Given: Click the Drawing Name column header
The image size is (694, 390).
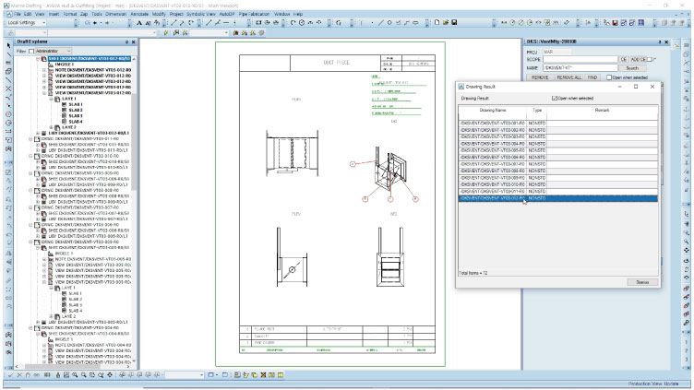Looking at the screenshot, I should click(493, 110).
